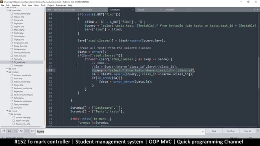Click the Find button

(214, 131)
